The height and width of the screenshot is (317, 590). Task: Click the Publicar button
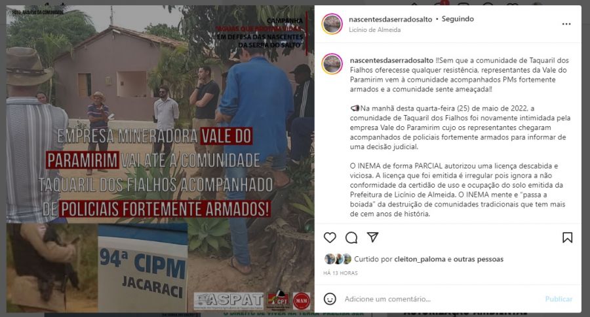click(x=559, y=299)
